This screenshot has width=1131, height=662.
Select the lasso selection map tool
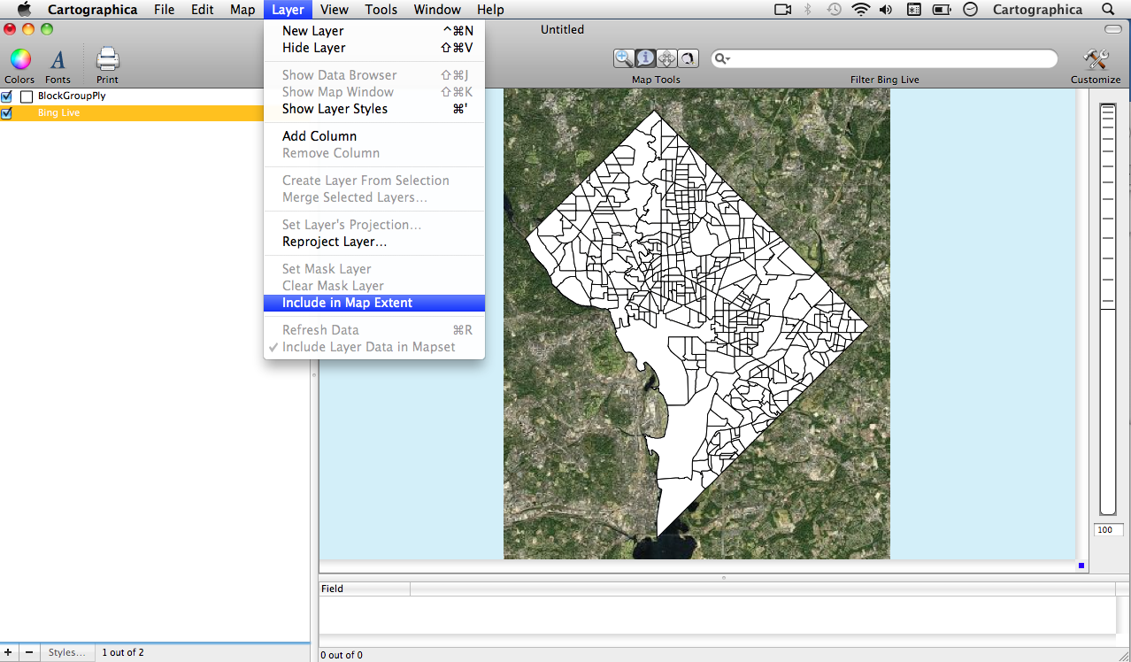pos(689,58)
